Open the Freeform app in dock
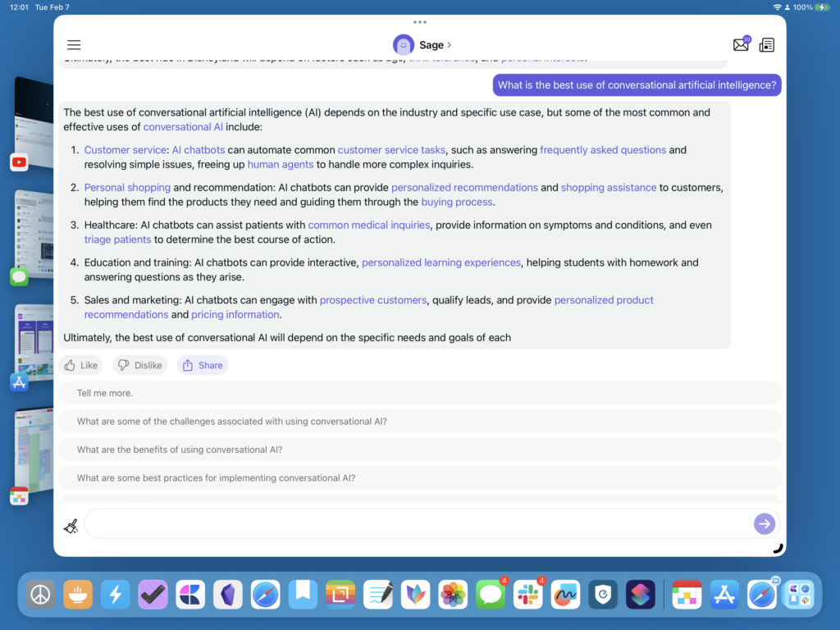This screenshot has width=840, height=630. (565, 595)
